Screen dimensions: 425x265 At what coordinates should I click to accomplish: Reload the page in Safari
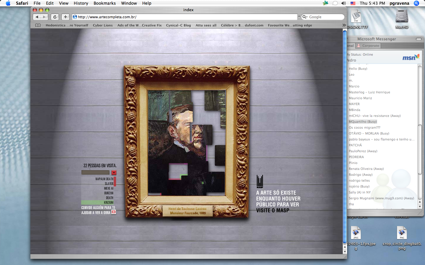[x=55, y=17]
